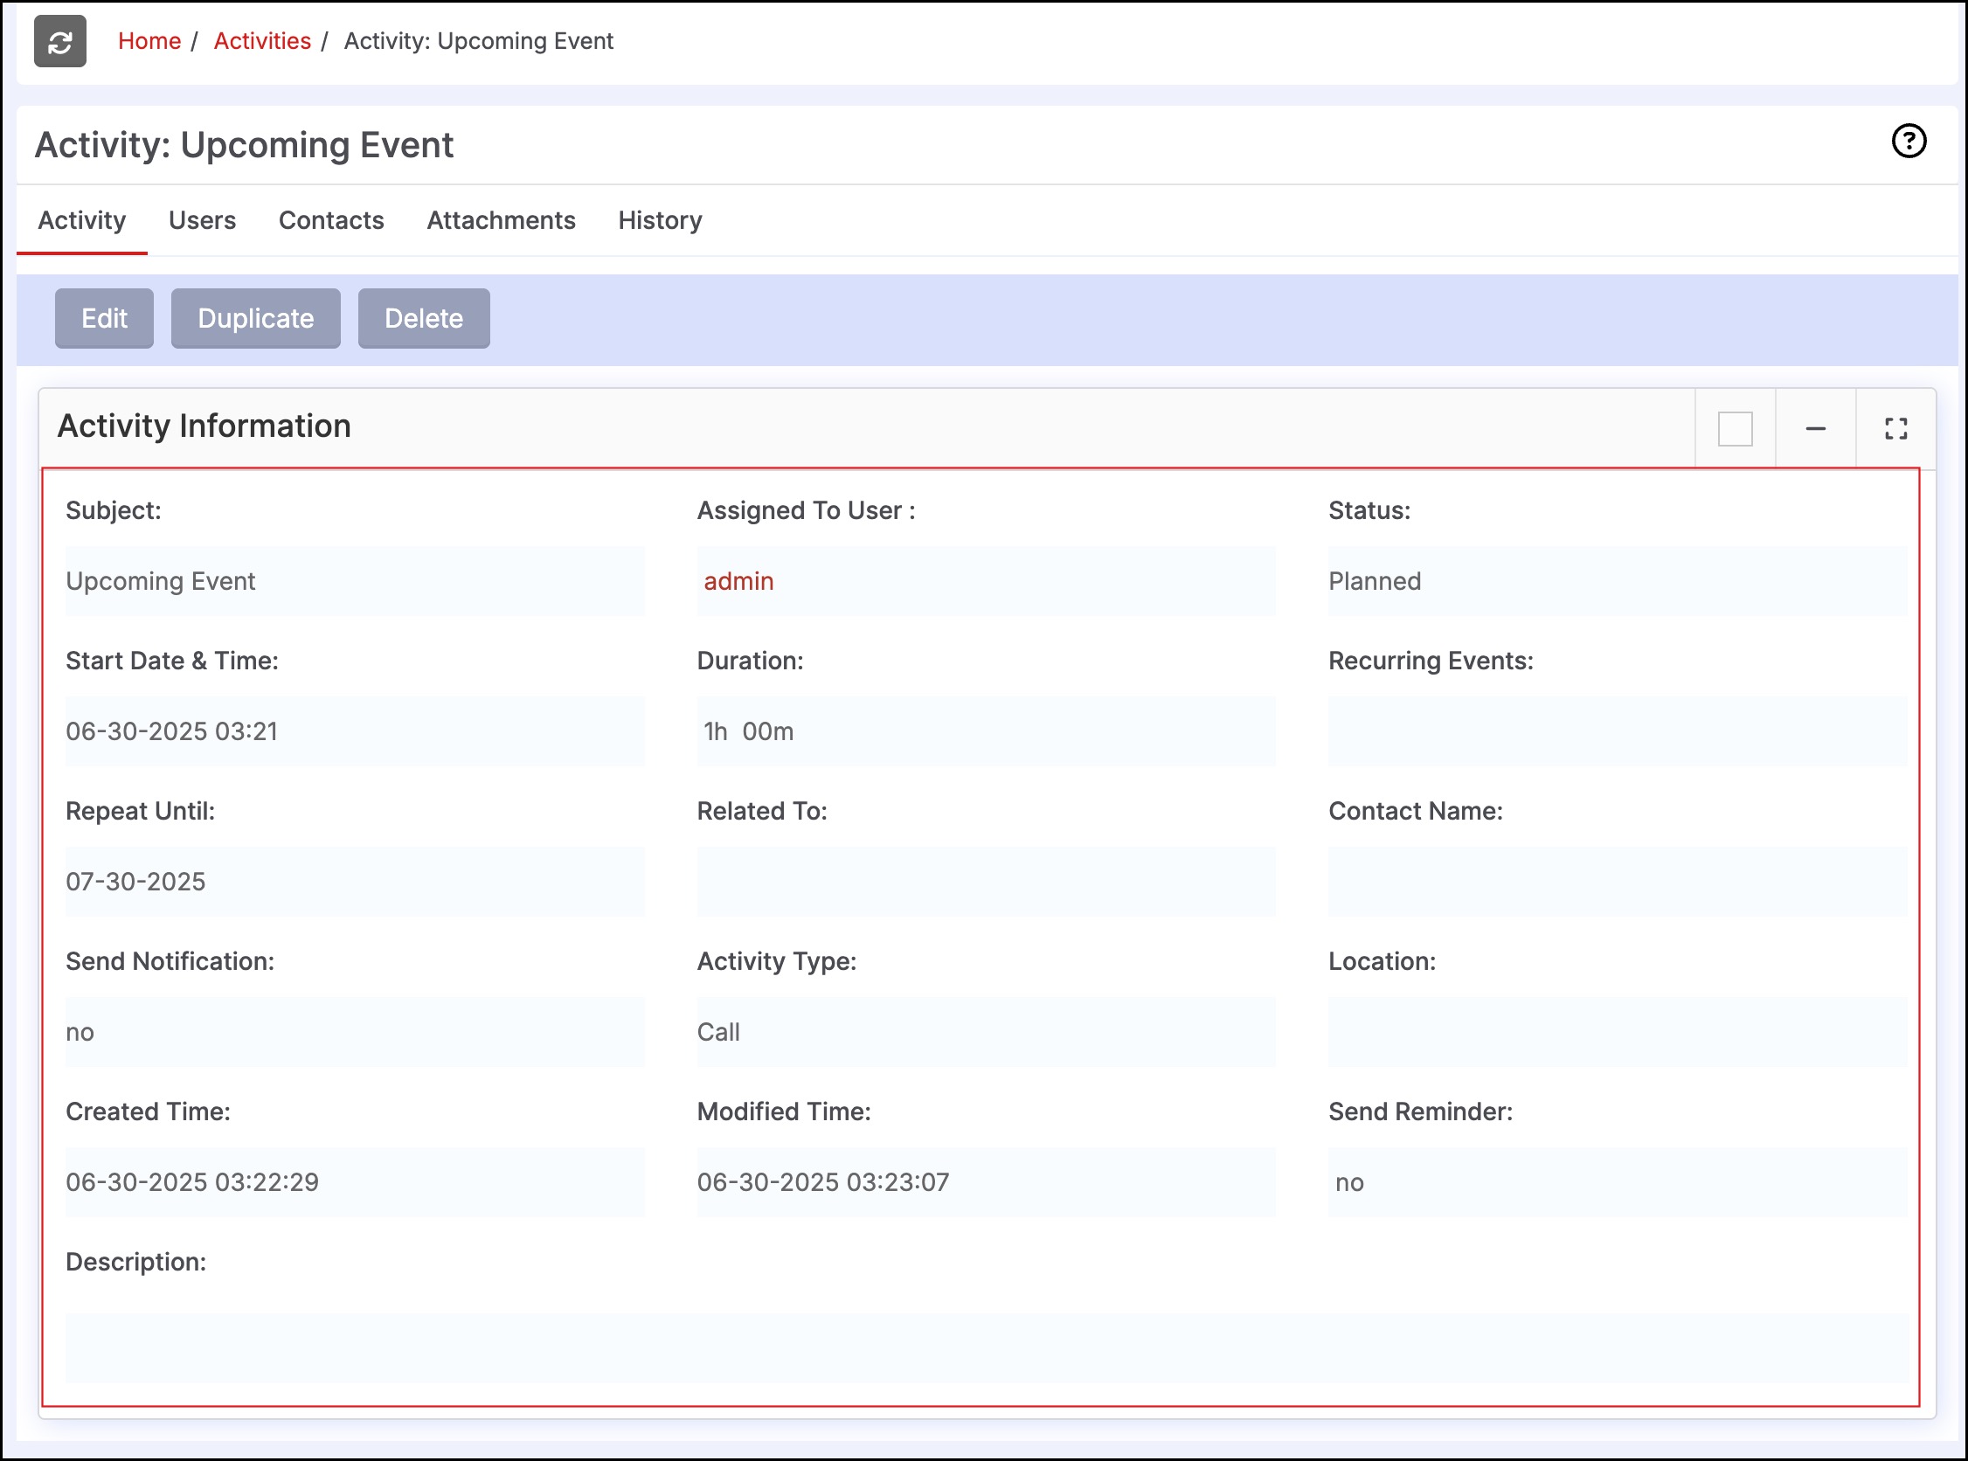View the History tab

[x=660, y=220]
